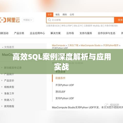Click the MaxCompute Studio breadcrumb link
The width and height of the screenshot is (123, 123).
point(90,45)
